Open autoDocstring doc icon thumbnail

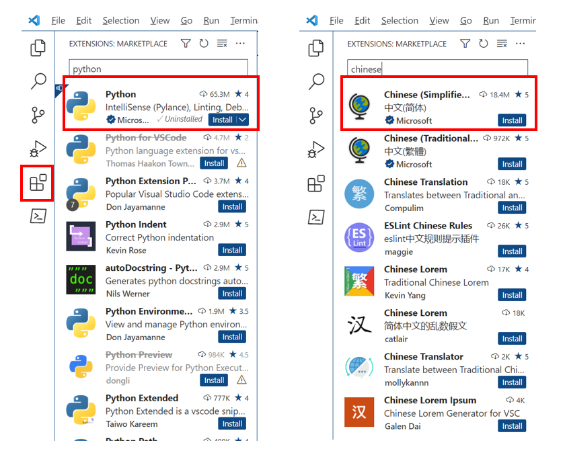(x=81, y=280)
